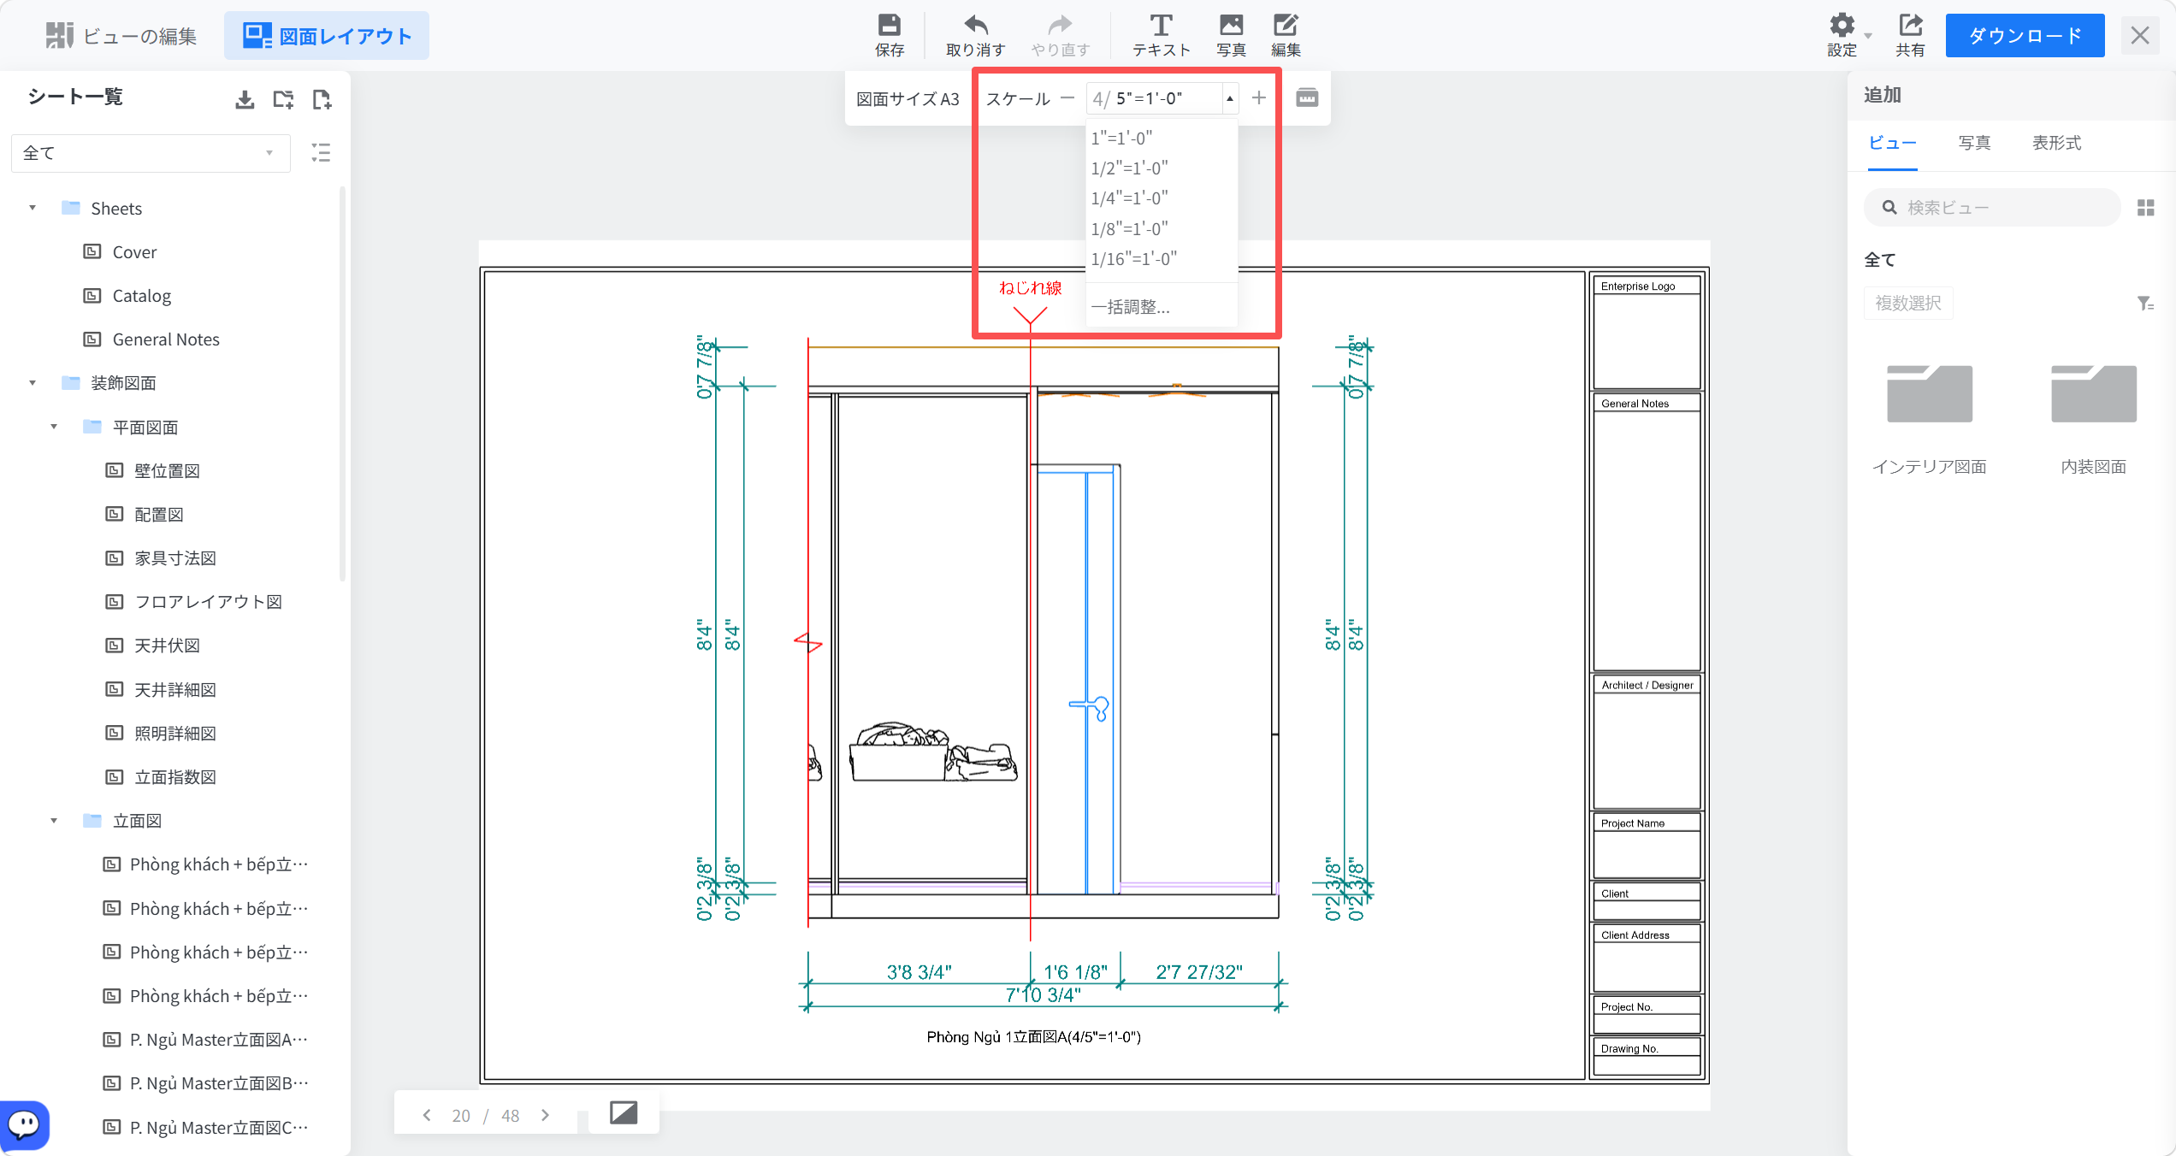2176x1156 pixels.
Task: Select the Text (テキスト) tool
Action: 1161,35
